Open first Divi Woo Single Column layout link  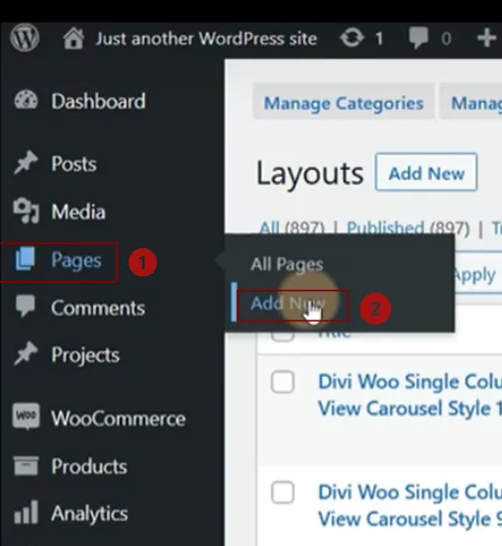coord(410,395)
